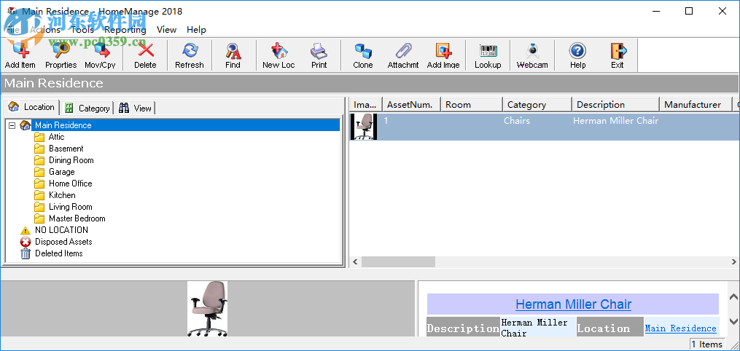Click the large chair preview image
Screen dimensions: 740x351
207,309
